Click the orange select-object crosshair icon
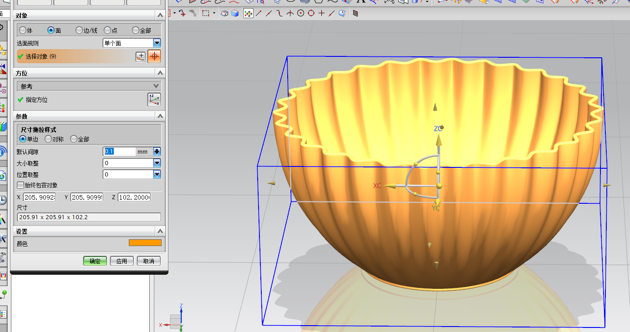 tap(154, 56)
